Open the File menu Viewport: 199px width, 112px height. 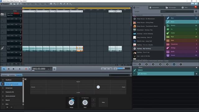(x=25, y=4)
